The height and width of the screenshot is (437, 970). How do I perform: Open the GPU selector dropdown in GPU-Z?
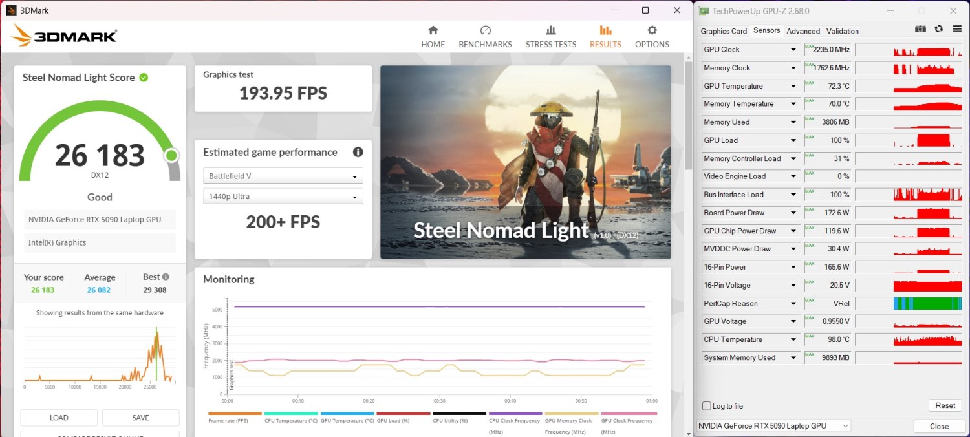(x=773, y=426)
